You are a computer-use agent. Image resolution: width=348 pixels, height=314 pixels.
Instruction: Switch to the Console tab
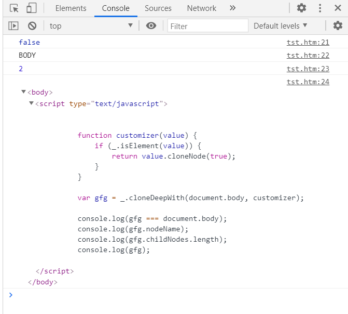coord(116,8)
